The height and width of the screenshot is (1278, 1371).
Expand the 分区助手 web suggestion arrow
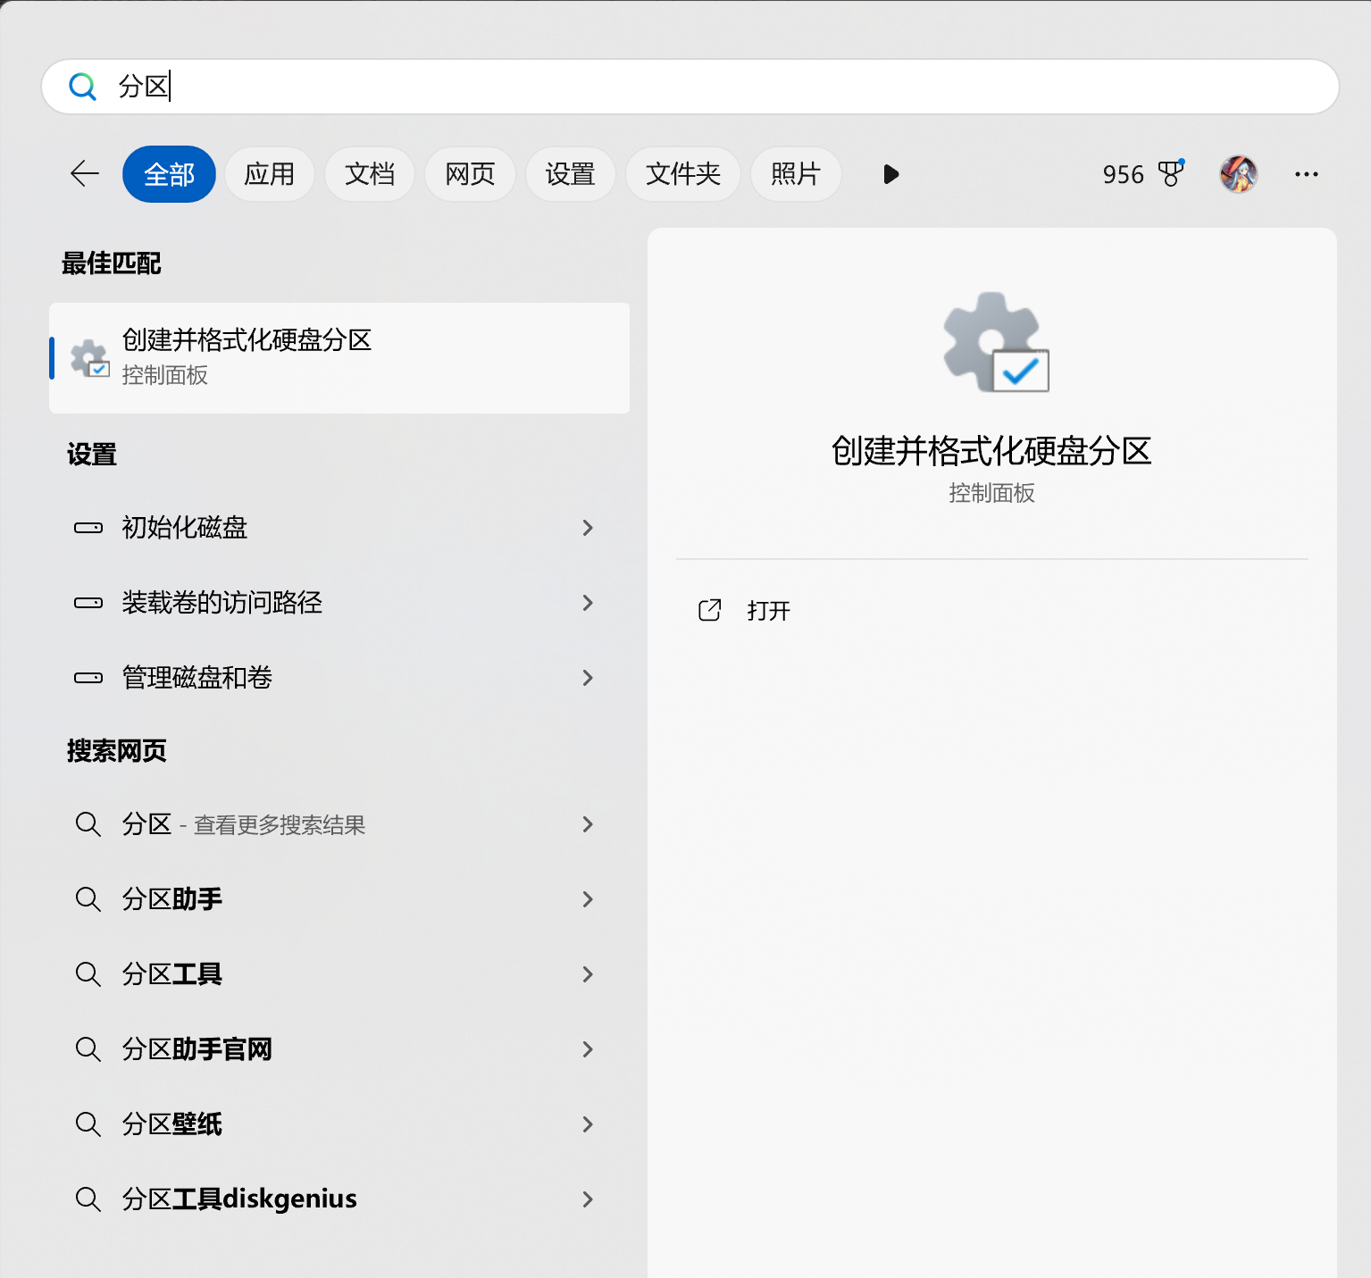588,899
